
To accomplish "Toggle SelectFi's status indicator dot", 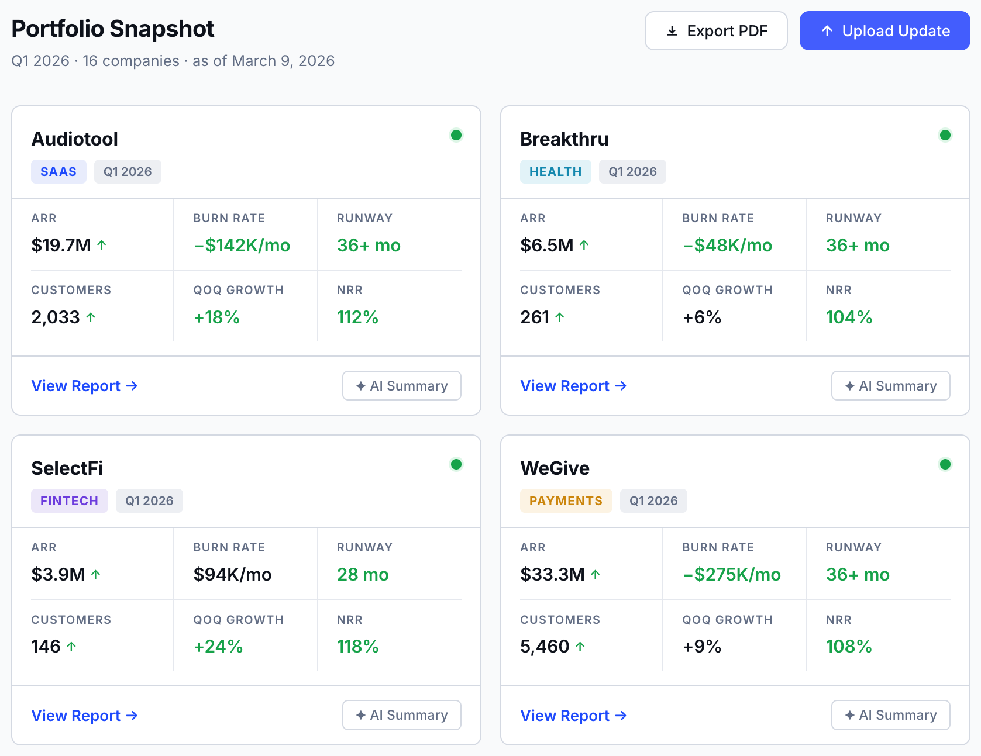I will pyautogui.click(x=456, y=464).
